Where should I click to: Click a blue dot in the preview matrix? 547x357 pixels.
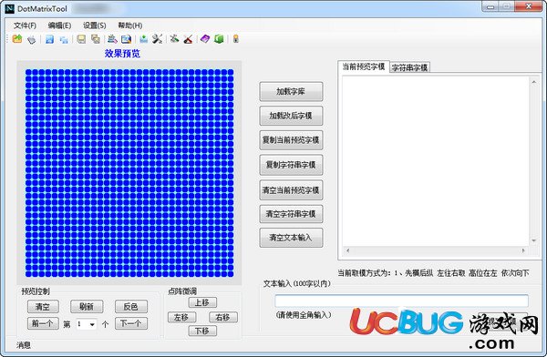pyautogui.click(x=129, y=173)
